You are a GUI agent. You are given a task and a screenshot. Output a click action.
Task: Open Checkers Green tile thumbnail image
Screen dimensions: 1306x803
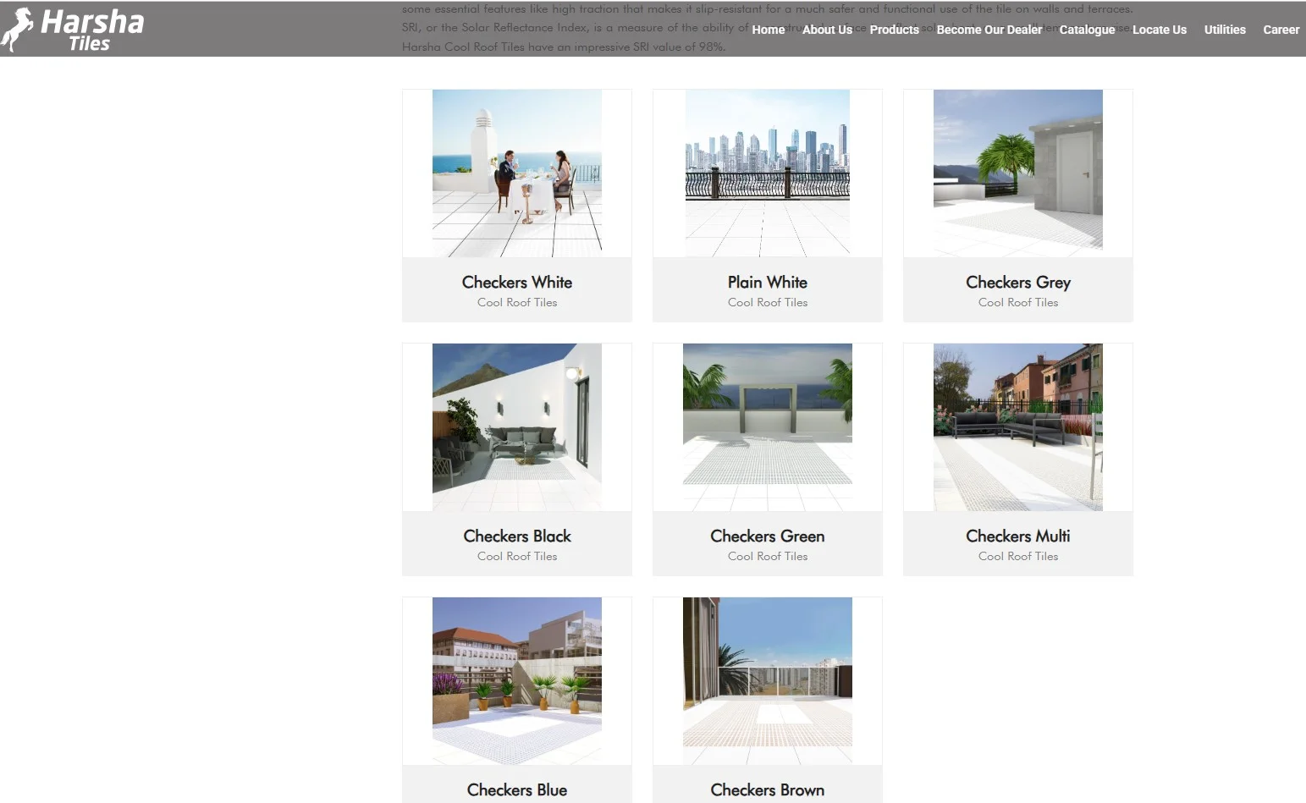(x=768, y=427)
